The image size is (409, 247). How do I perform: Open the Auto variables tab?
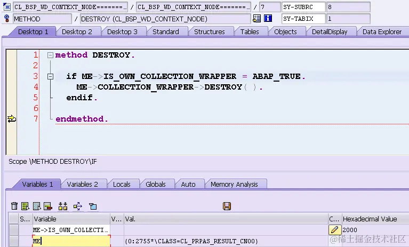pos(188,185)
